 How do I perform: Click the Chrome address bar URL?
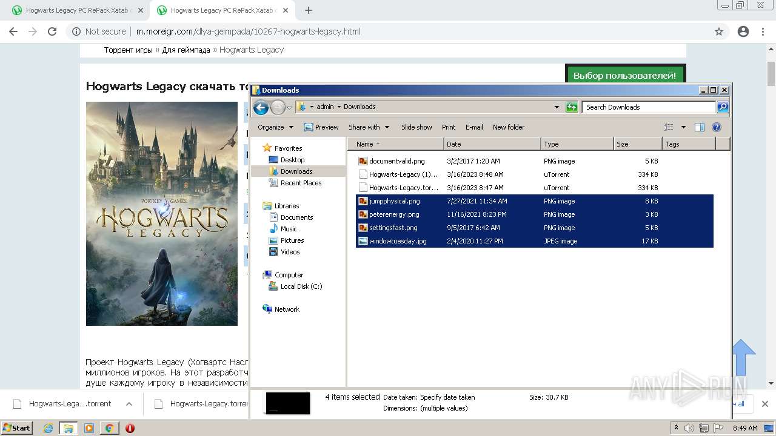[x=248, y=31]
